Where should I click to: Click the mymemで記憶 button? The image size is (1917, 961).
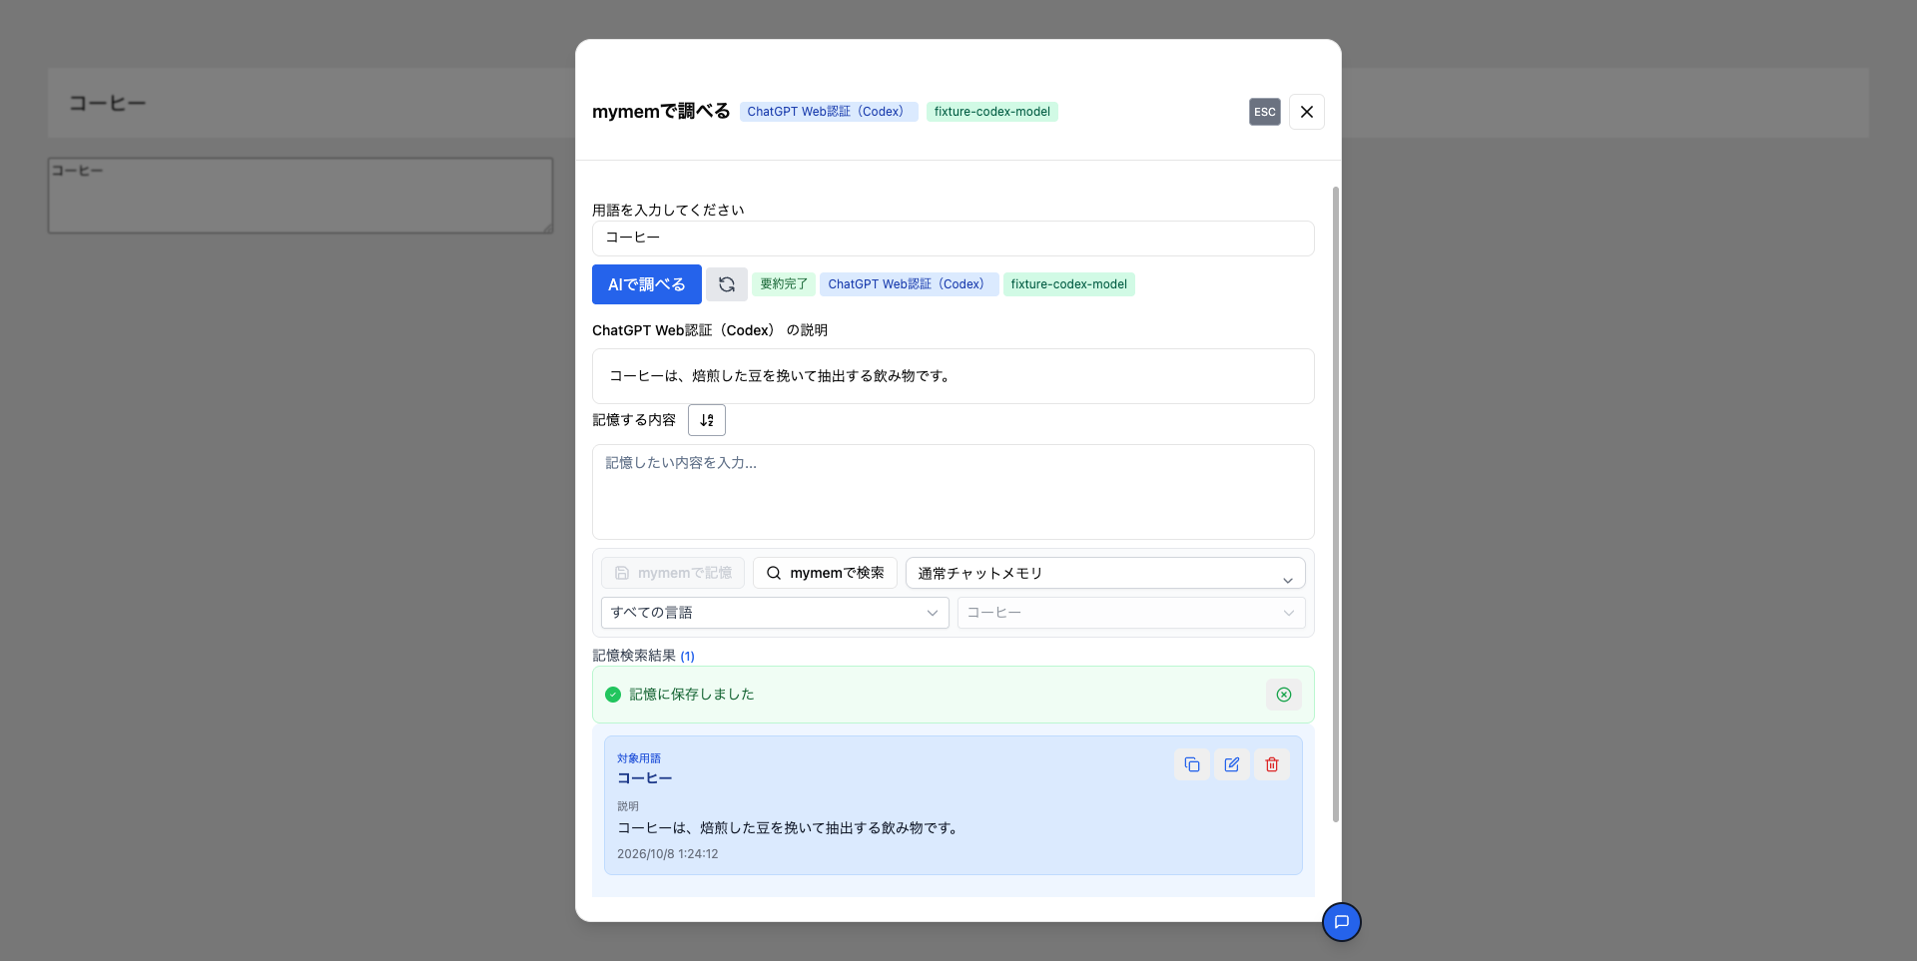click(673, 573)
